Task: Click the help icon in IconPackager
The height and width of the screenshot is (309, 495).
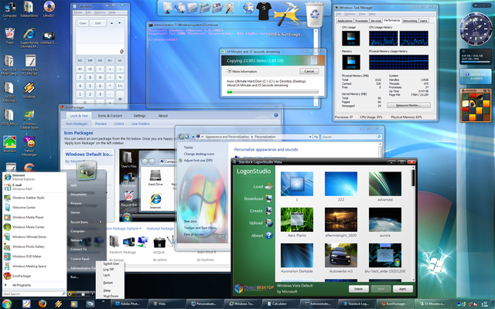Action: 276,115
